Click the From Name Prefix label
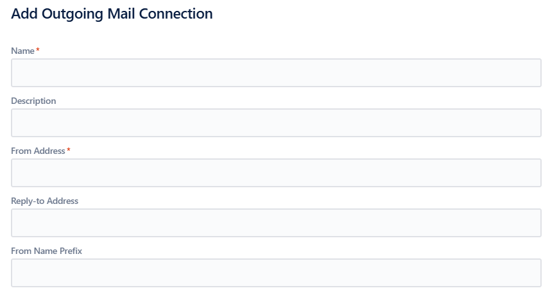This screenshot has height=295, width=550. tap(46, 251)
